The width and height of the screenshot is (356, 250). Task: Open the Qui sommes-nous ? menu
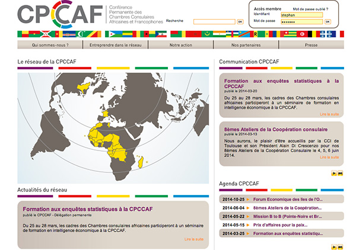click(x=50, y=45)
